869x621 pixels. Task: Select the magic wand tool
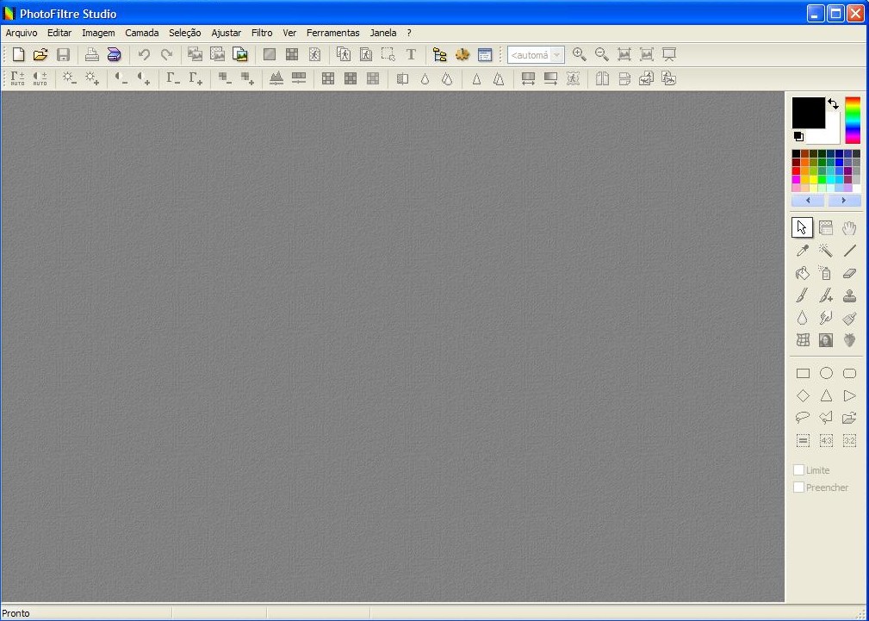(826, 251)
